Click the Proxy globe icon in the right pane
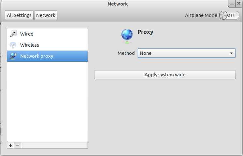This screenshot has height=156, width=243. tap(127, 36)
